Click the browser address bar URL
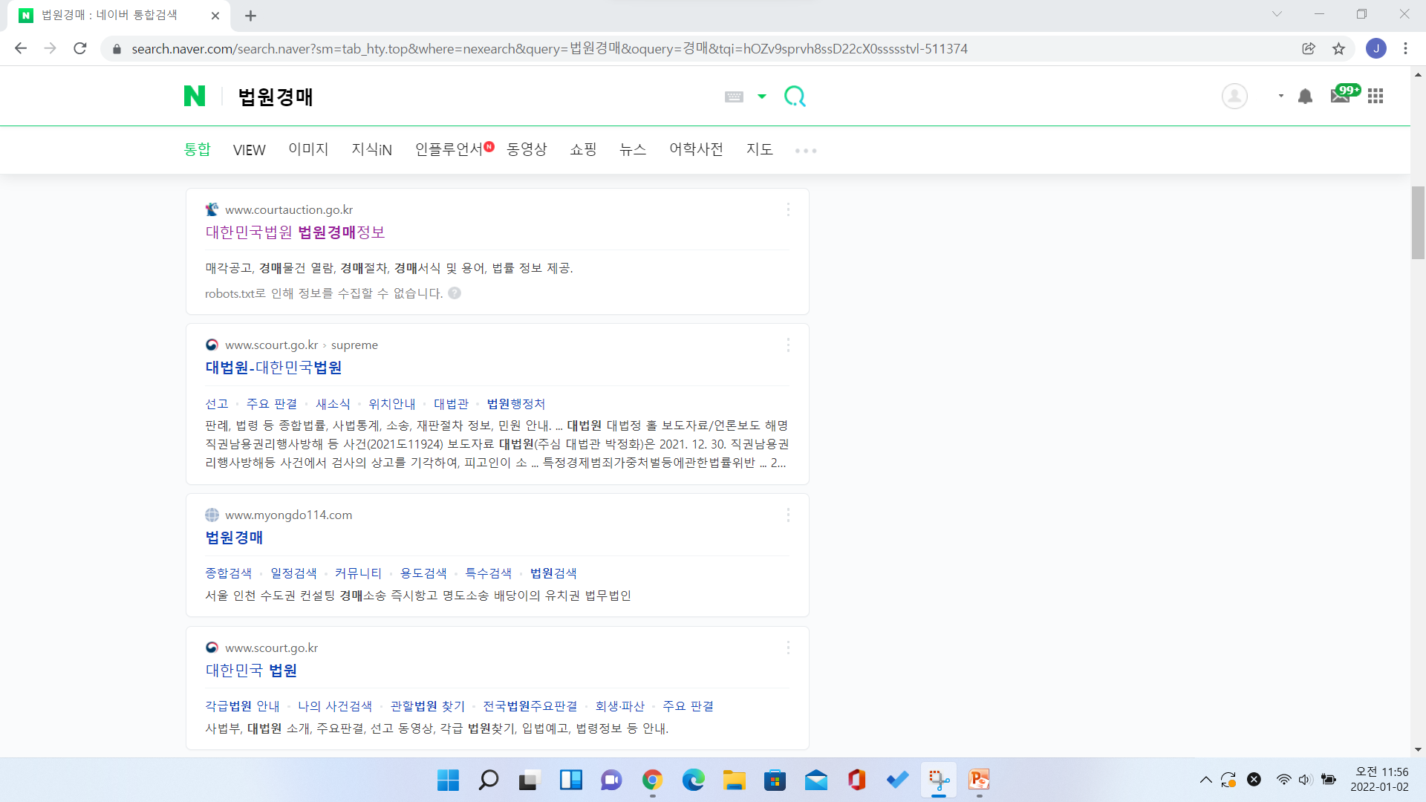The width and height of the screenshot is (1426, 802). [550, 48]
